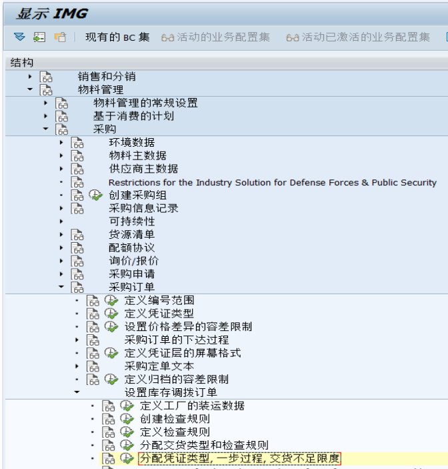The image size is (448, 469).
Task: Execute activity icon for 定义归档的容差限制
Action: [x=111, y=379]
